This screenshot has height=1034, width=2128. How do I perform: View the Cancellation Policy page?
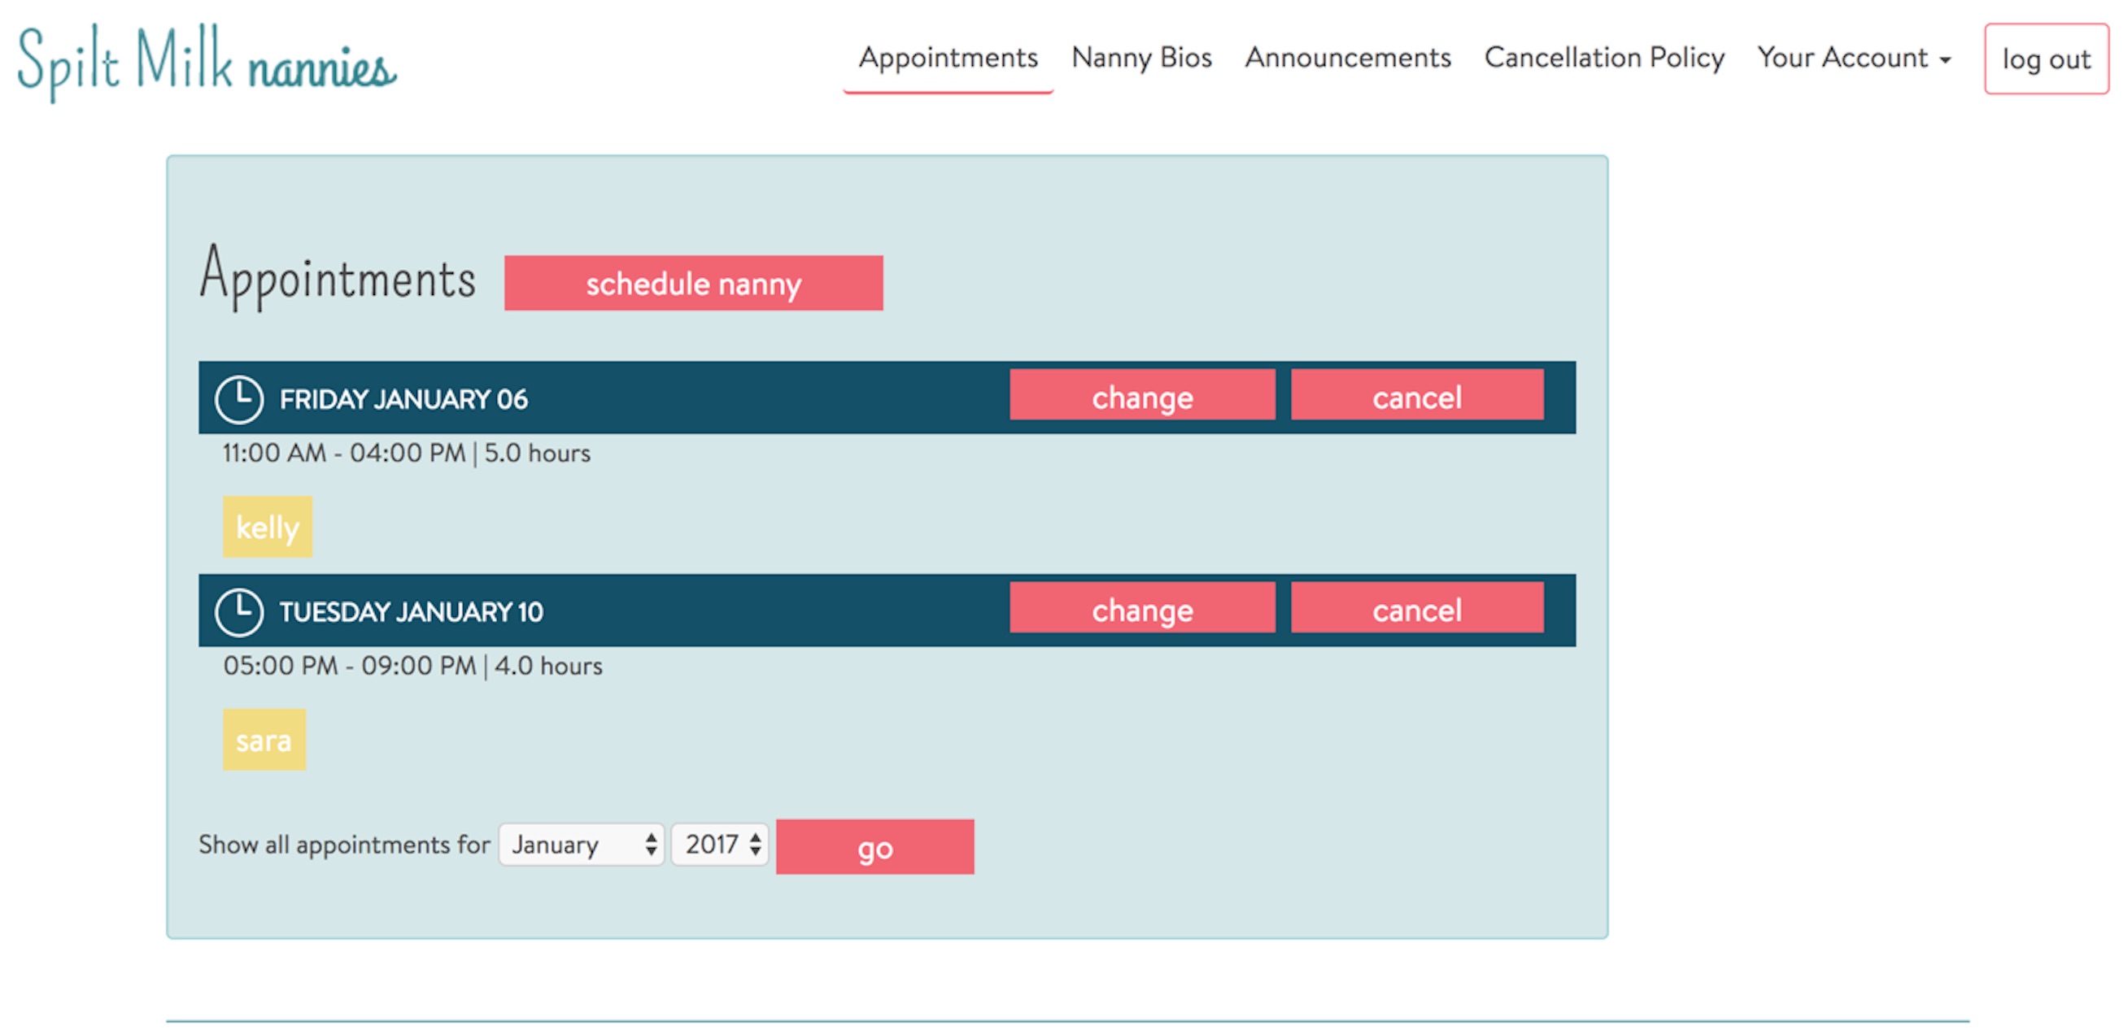(x=1603, y=58)
